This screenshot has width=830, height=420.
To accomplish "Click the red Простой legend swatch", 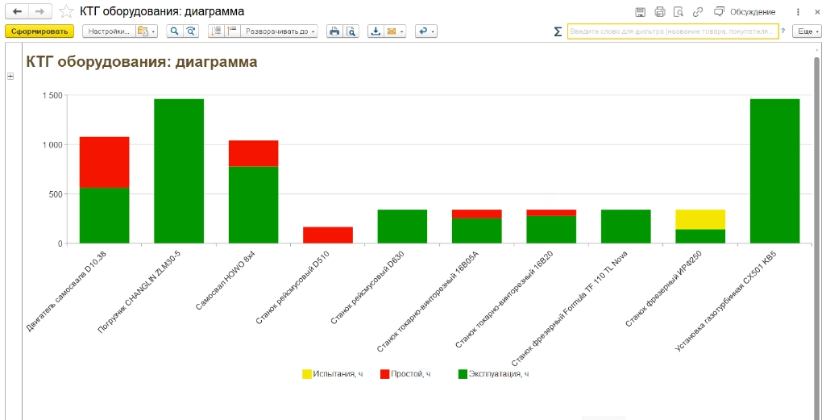I will 385,374.
